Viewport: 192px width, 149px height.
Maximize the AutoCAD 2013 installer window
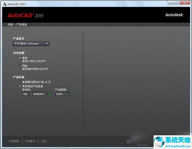[x=177, y=3]
